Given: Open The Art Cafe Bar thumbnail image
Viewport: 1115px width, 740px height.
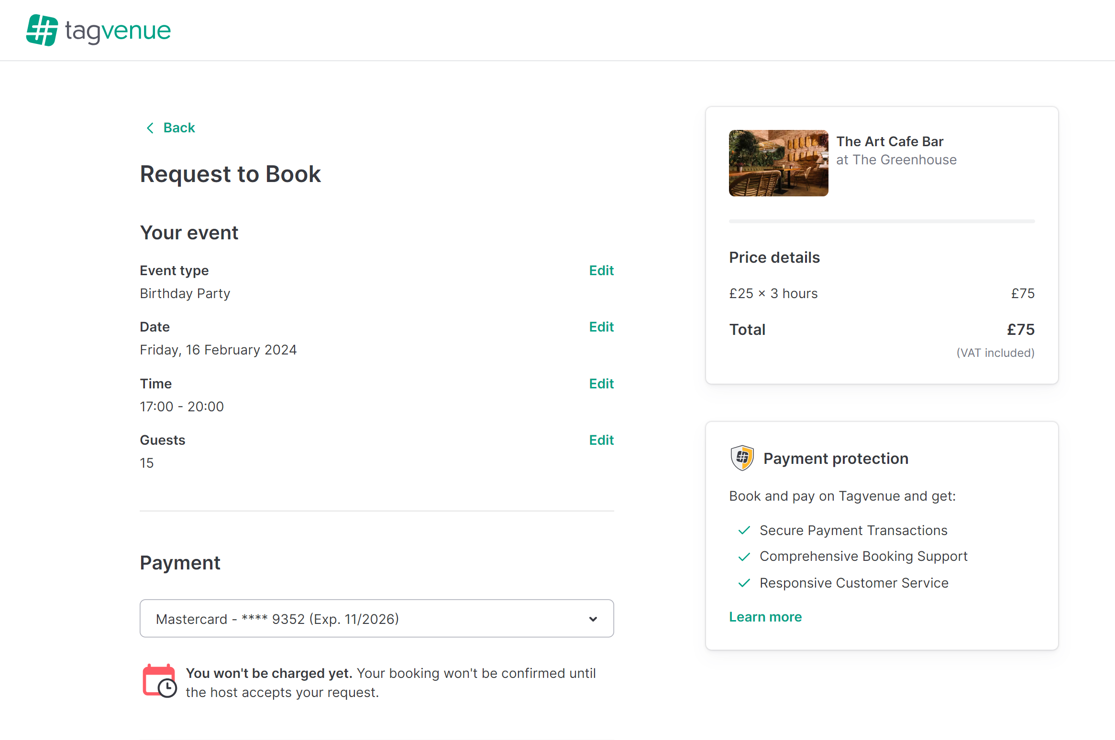Looking at the screenshot, I should click(778, 163).
